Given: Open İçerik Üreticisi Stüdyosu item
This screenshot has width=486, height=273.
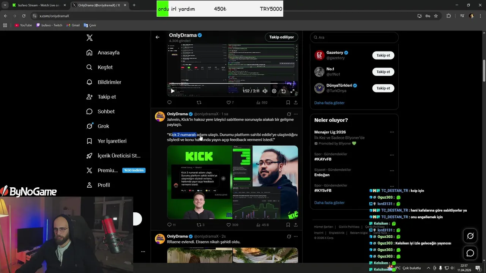Looking at the screenshot, I should click(x=113, y=156).
